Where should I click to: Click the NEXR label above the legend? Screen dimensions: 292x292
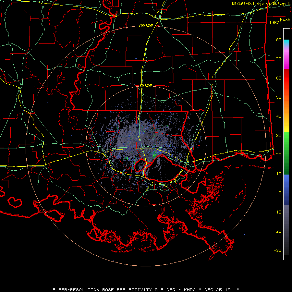[285, 19]
